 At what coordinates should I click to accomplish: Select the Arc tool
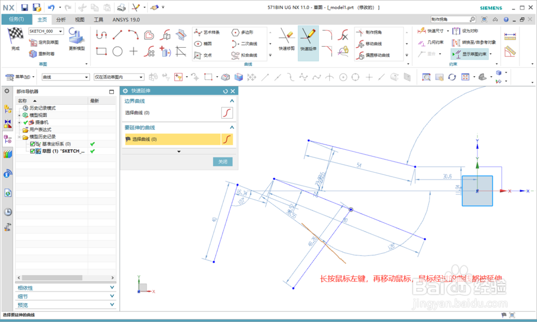tap(133, 34)
